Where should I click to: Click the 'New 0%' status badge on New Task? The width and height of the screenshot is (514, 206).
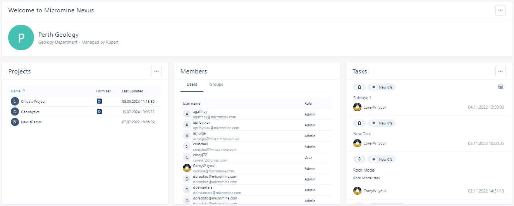(x=382, y=123)
